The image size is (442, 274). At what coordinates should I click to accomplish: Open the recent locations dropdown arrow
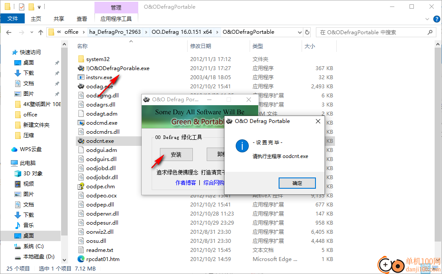tap(32, 32)
